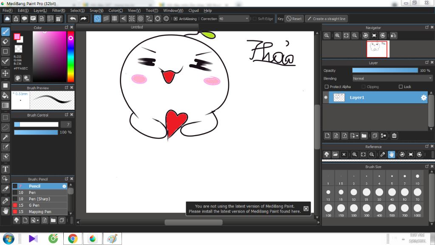
Task: Click the Navigator canvas thumbnail
Action: point(377,49)
